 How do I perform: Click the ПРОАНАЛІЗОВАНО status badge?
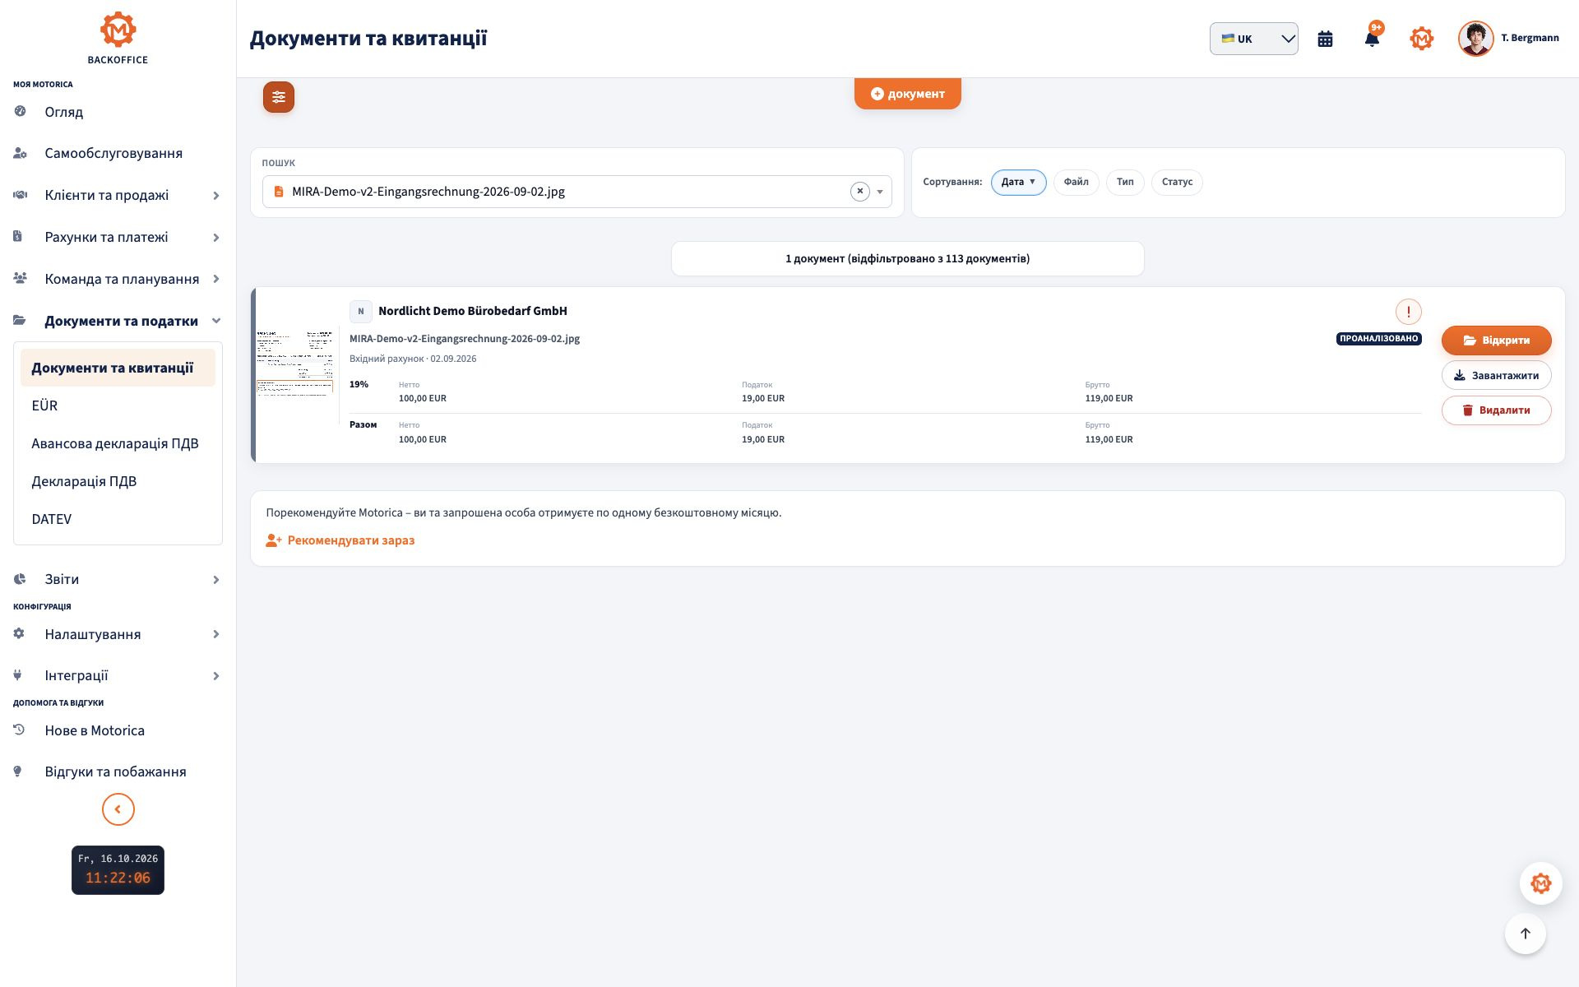pos(1378,339)
